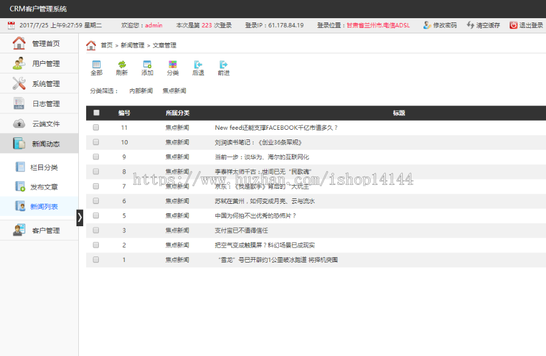Open the 新闻列表 submenu item
Viewport: 546px width, 356px height.
click(39, 207)
